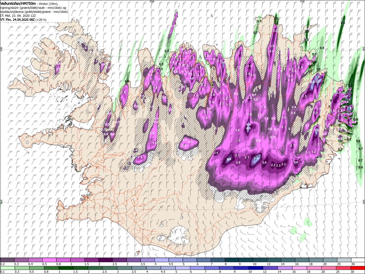Pick the snow scale 6 slate blue swatch
This screenshot has width=365, height=274.
point(204,260)
